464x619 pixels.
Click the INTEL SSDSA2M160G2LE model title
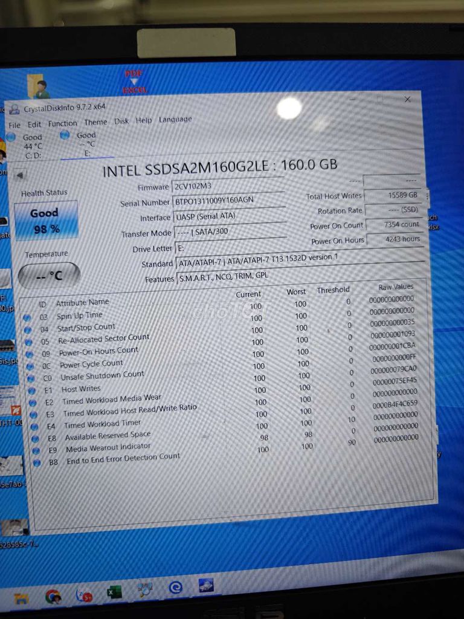point(220,168)
